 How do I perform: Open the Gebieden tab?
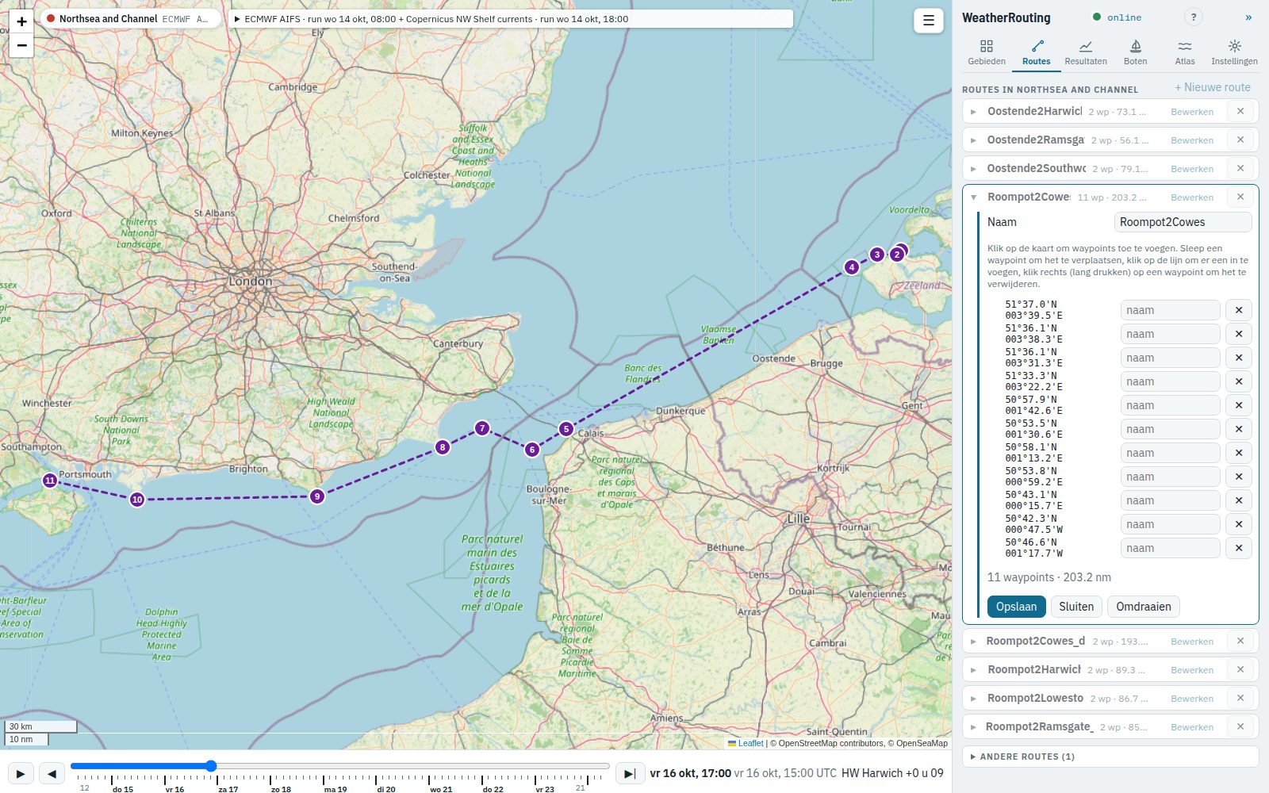point(986,52)
